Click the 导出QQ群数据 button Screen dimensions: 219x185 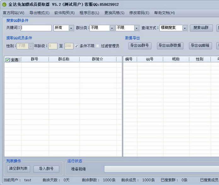[x=170, y=46]
